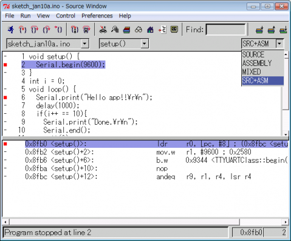291x241 pixels.
Task: Choose SOURCE from the display mode list
Action: pyautogui.click(x=262, y=54)
